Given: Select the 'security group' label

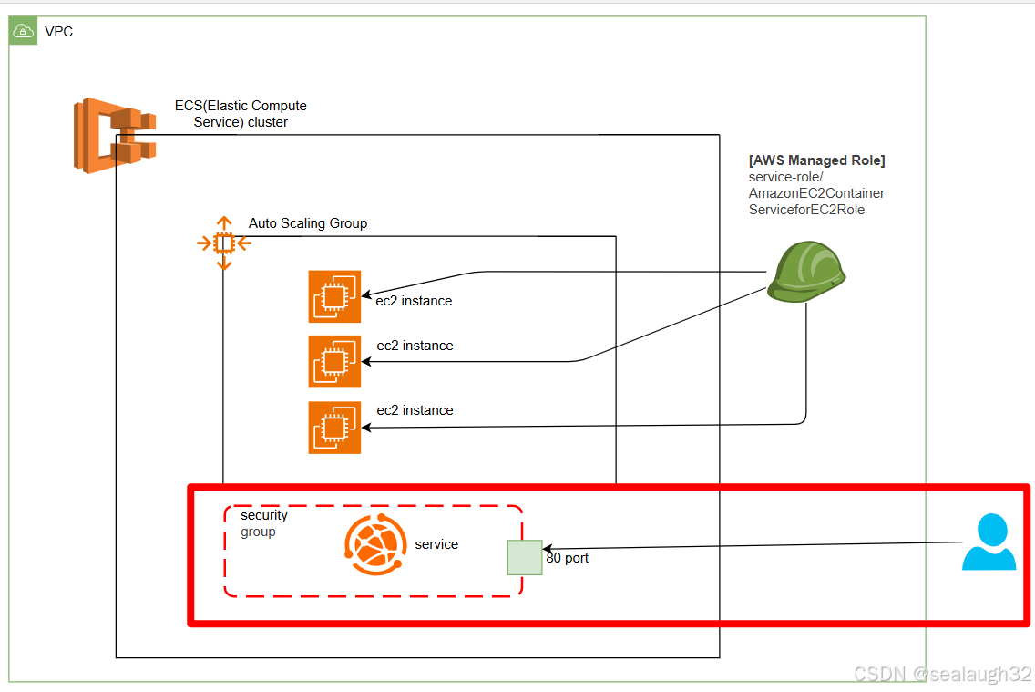Looking at the screenshot, I should (264, 523).
